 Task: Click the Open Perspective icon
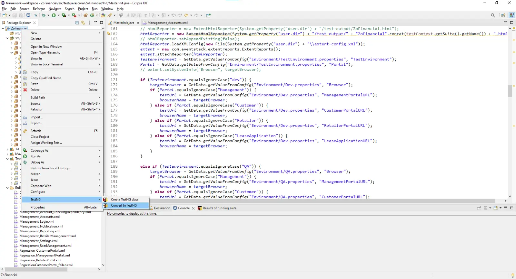point(503,15)
